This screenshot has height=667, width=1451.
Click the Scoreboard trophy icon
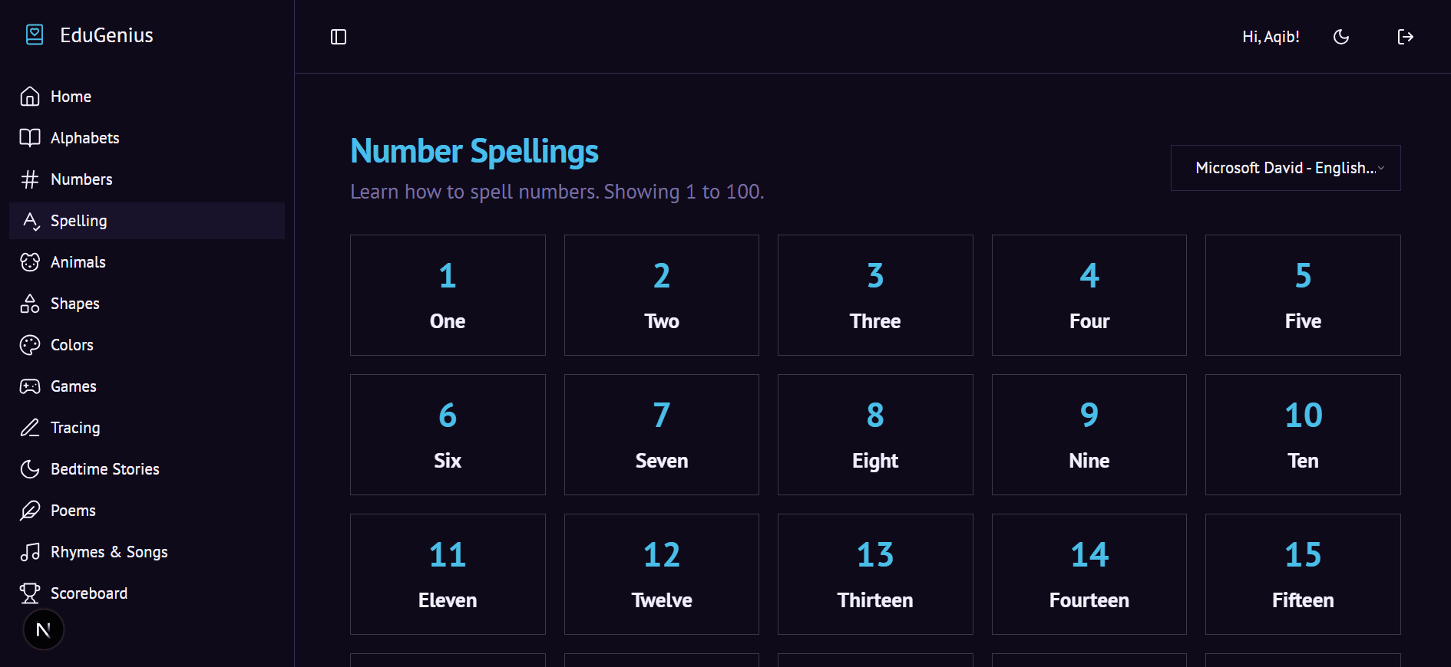tap(30, 593)
